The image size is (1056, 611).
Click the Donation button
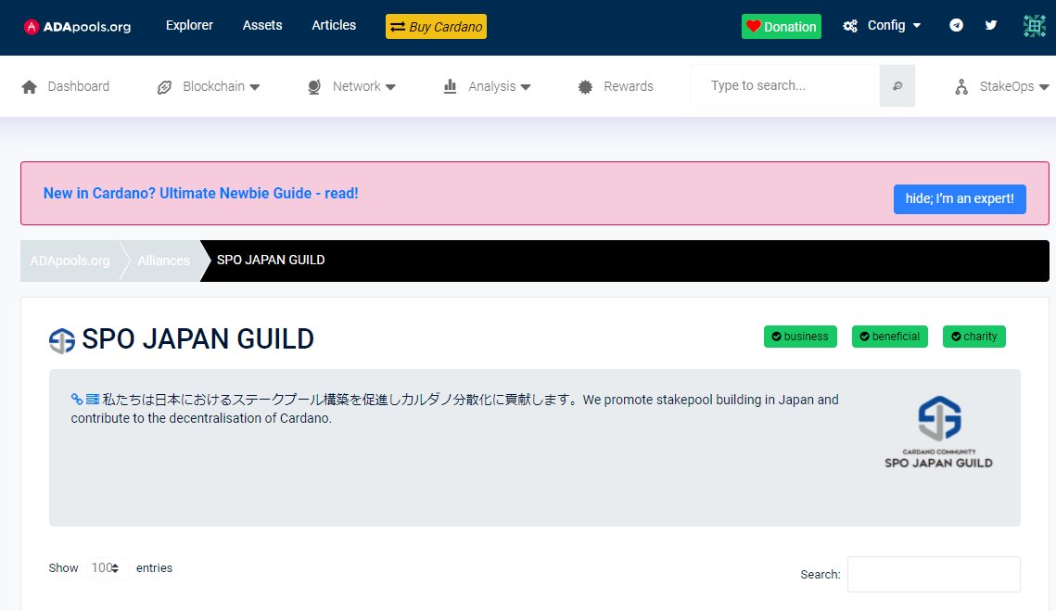click(782, 26)
